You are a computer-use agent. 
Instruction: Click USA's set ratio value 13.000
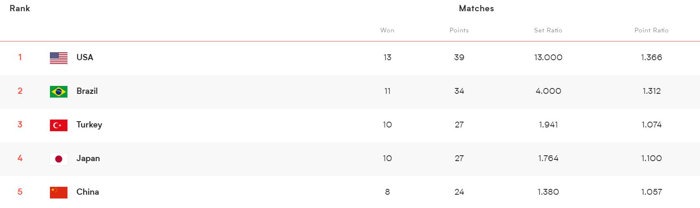click(548, 57)
